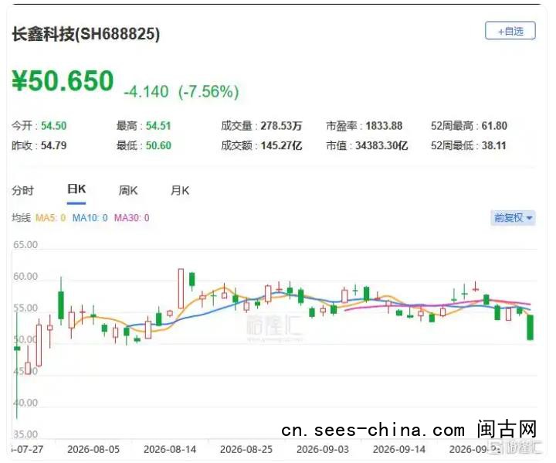
Task: Click the 2026-08-25 date axis label
Action: coord(246,450)
